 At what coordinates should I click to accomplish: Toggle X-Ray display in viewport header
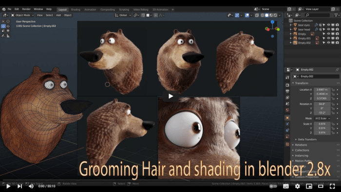(257, 15)
